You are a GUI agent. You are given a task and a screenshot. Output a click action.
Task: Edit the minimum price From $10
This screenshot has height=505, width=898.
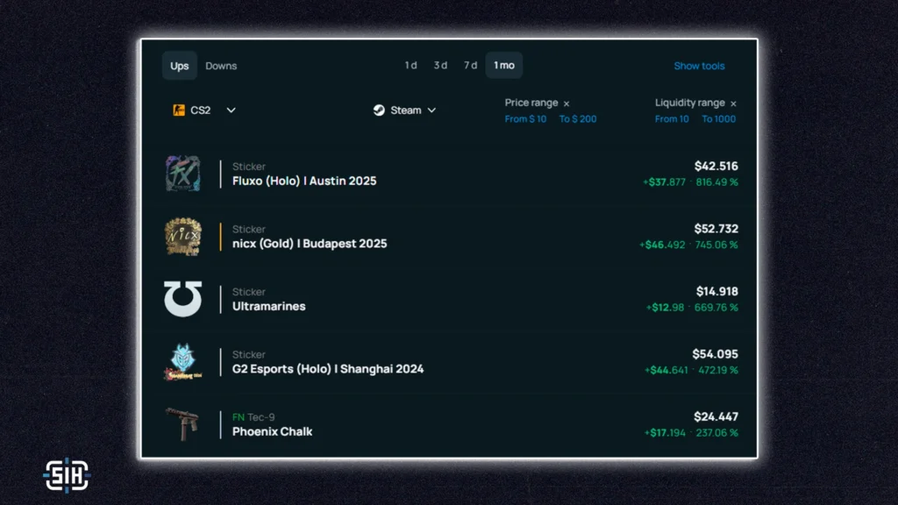click(525, 119)
